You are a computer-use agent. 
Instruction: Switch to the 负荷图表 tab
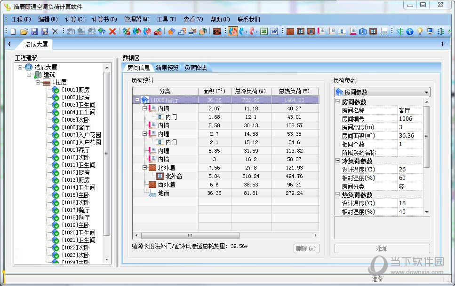tap(196, 68)
